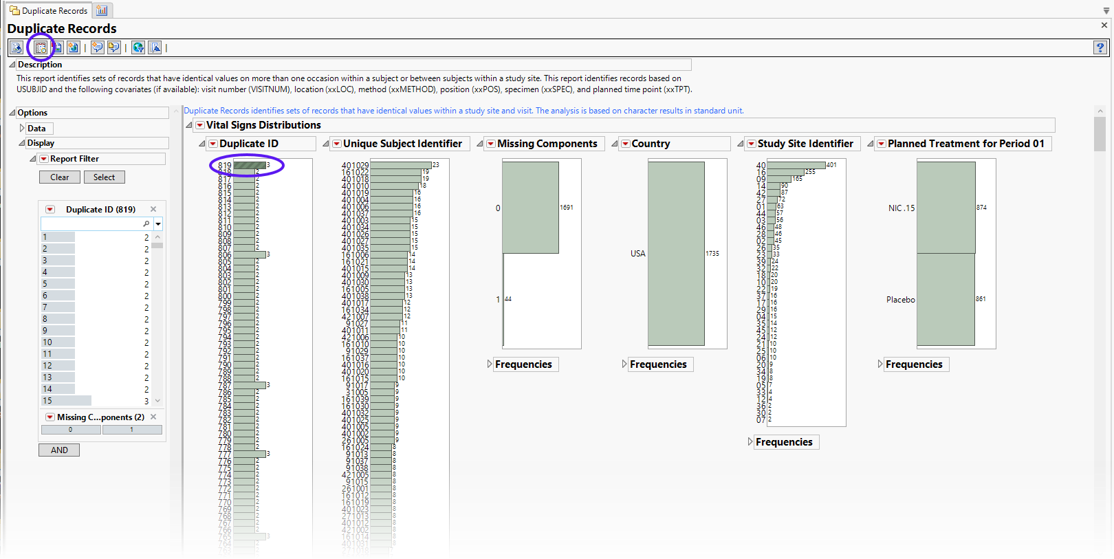Click the NIC .15 bar in treatment histogram
This screenshot has height=559, width=1114.
click(946, 208)
